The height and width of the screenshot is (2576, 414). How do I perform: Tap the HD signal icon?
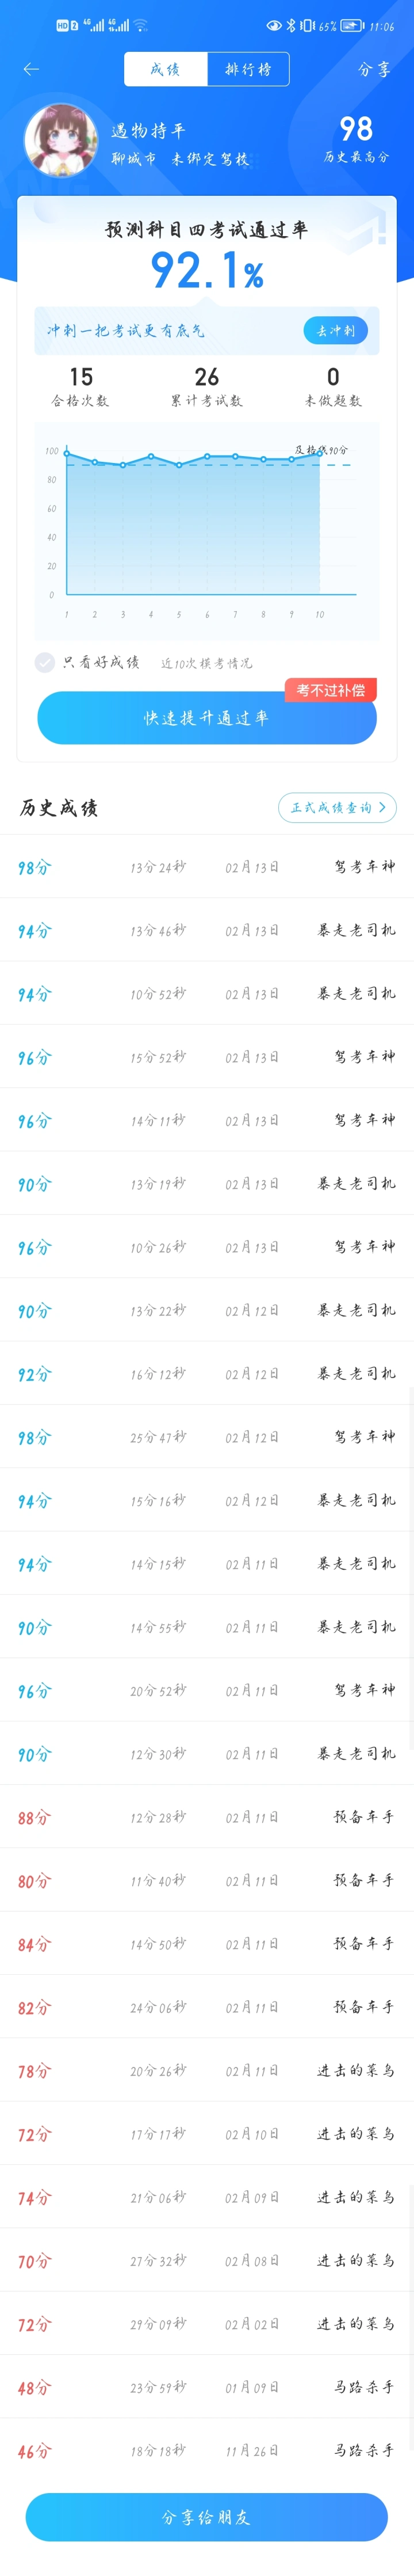click(x=62, y=26)
